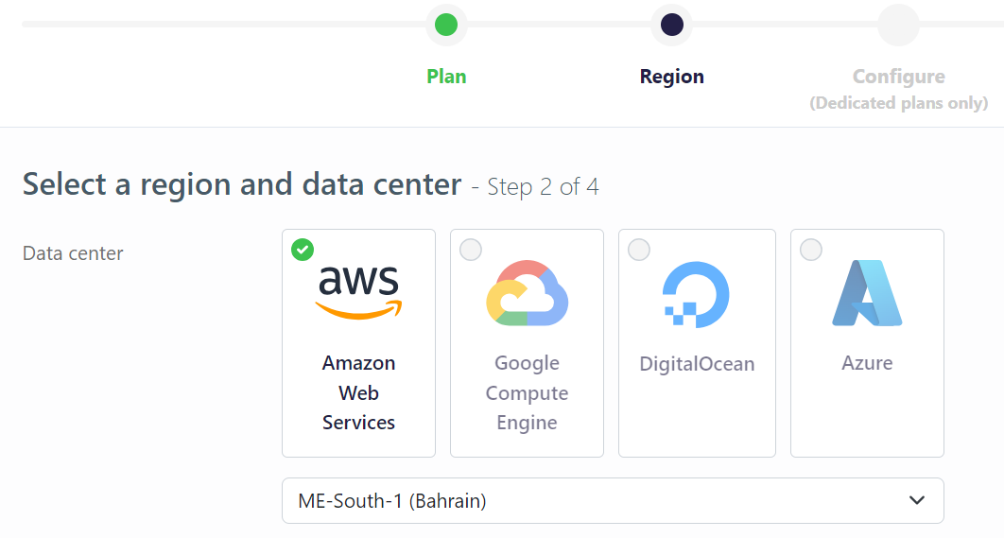The width and height of the screenshot is (1004, 538).
Task: Click the Google Cloud logo icon
Action: 527,293
